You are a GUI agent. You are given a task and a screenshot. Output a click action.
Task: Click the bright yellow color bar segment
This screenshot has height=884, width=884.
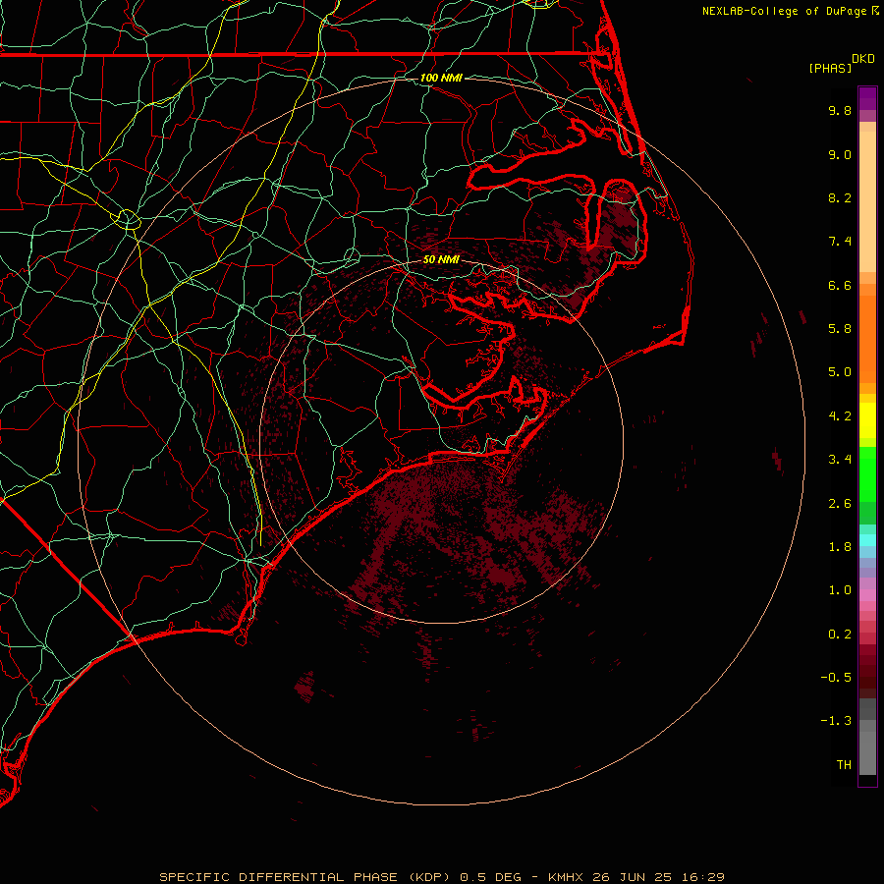(x=867, y=420)
